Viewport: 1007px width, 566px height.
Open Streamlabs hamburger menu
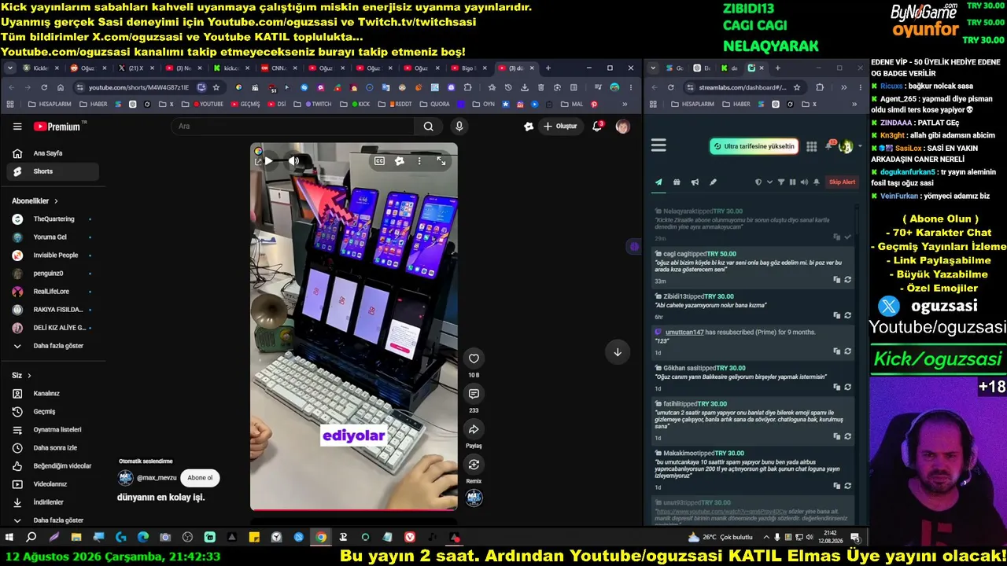tap(658, 145)
